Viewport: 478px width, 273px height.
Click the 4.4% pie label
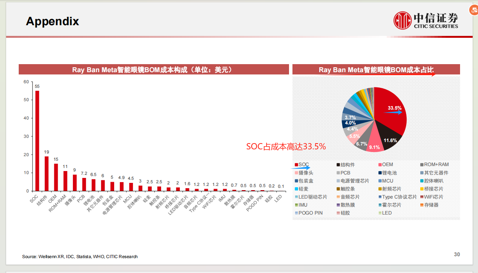(x=352, y=129)
